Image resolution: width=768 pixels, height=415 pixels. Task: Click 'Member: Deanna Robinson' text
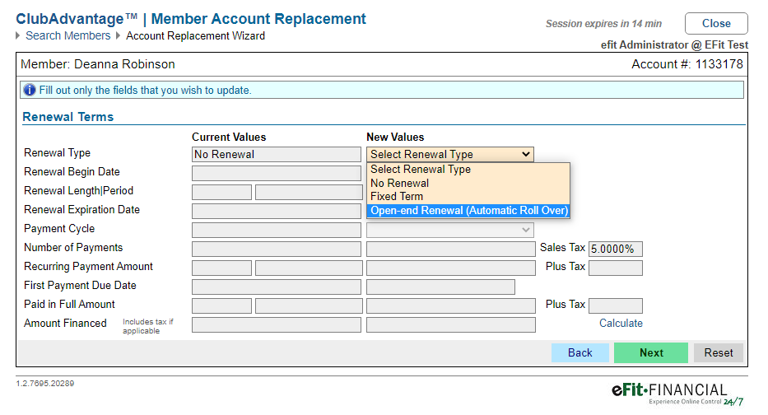[97, 64]
